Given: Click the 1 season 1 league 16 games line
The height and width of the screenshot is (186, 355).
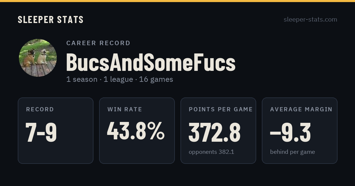Looking at the screenshot, I should point(120,79).
